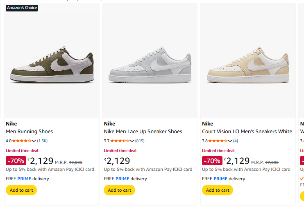304x206 pixels.
Task: Expand rating chevron for Nike Men Lace Up Sneaker
Action: (x=132, y=141)
